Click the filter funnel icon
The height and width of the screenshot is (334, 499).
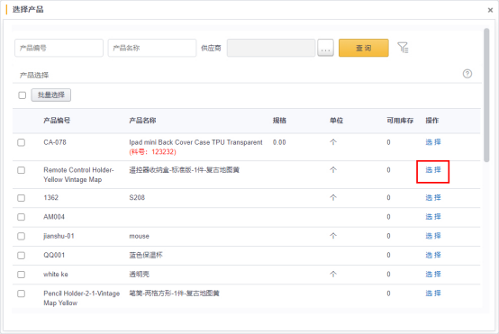click(x=403, y=48)
